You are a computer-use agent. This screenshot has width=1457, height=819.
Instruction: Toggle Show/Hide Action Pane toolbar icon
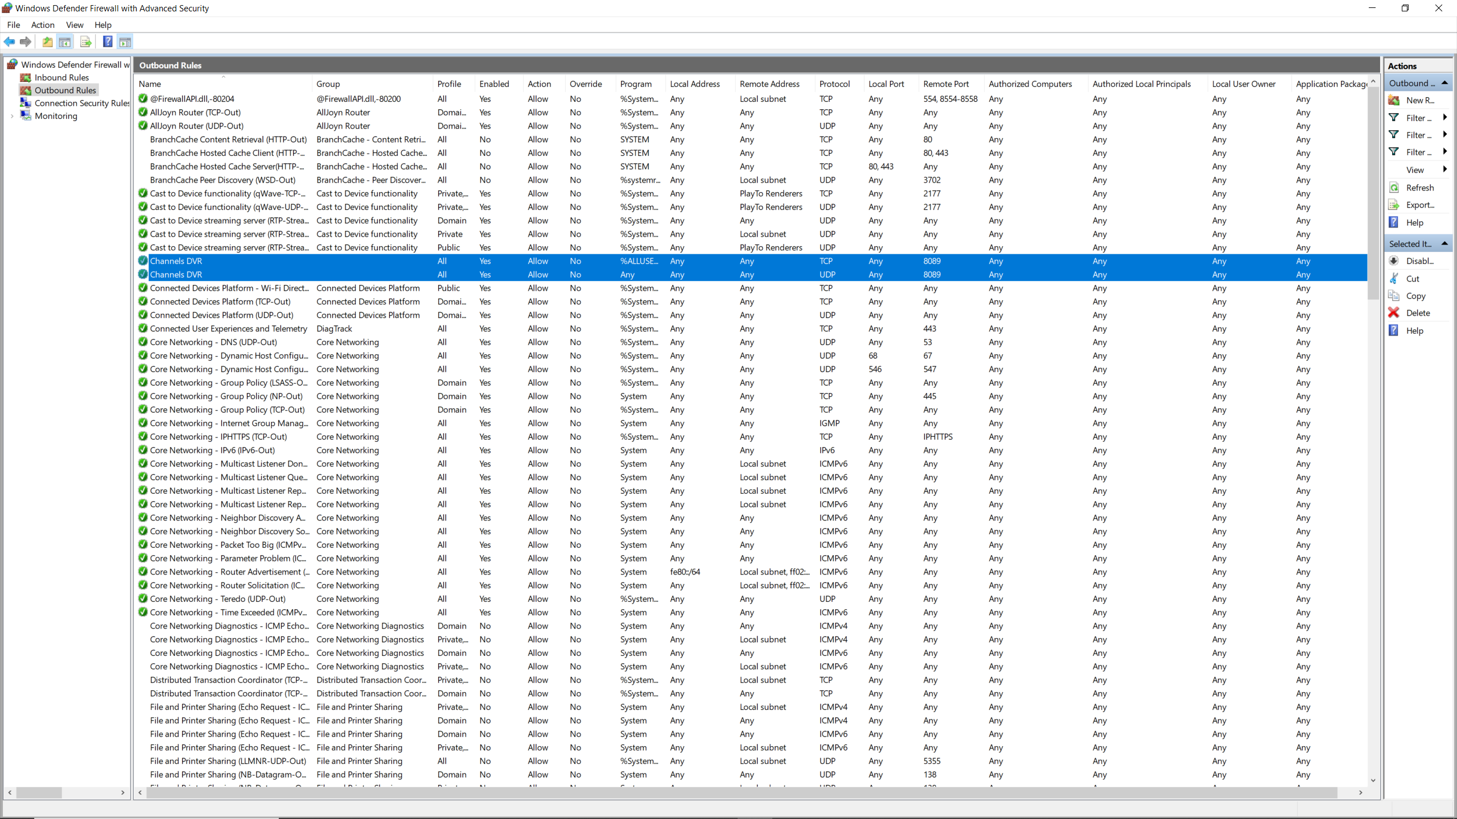tap(125, 42)
